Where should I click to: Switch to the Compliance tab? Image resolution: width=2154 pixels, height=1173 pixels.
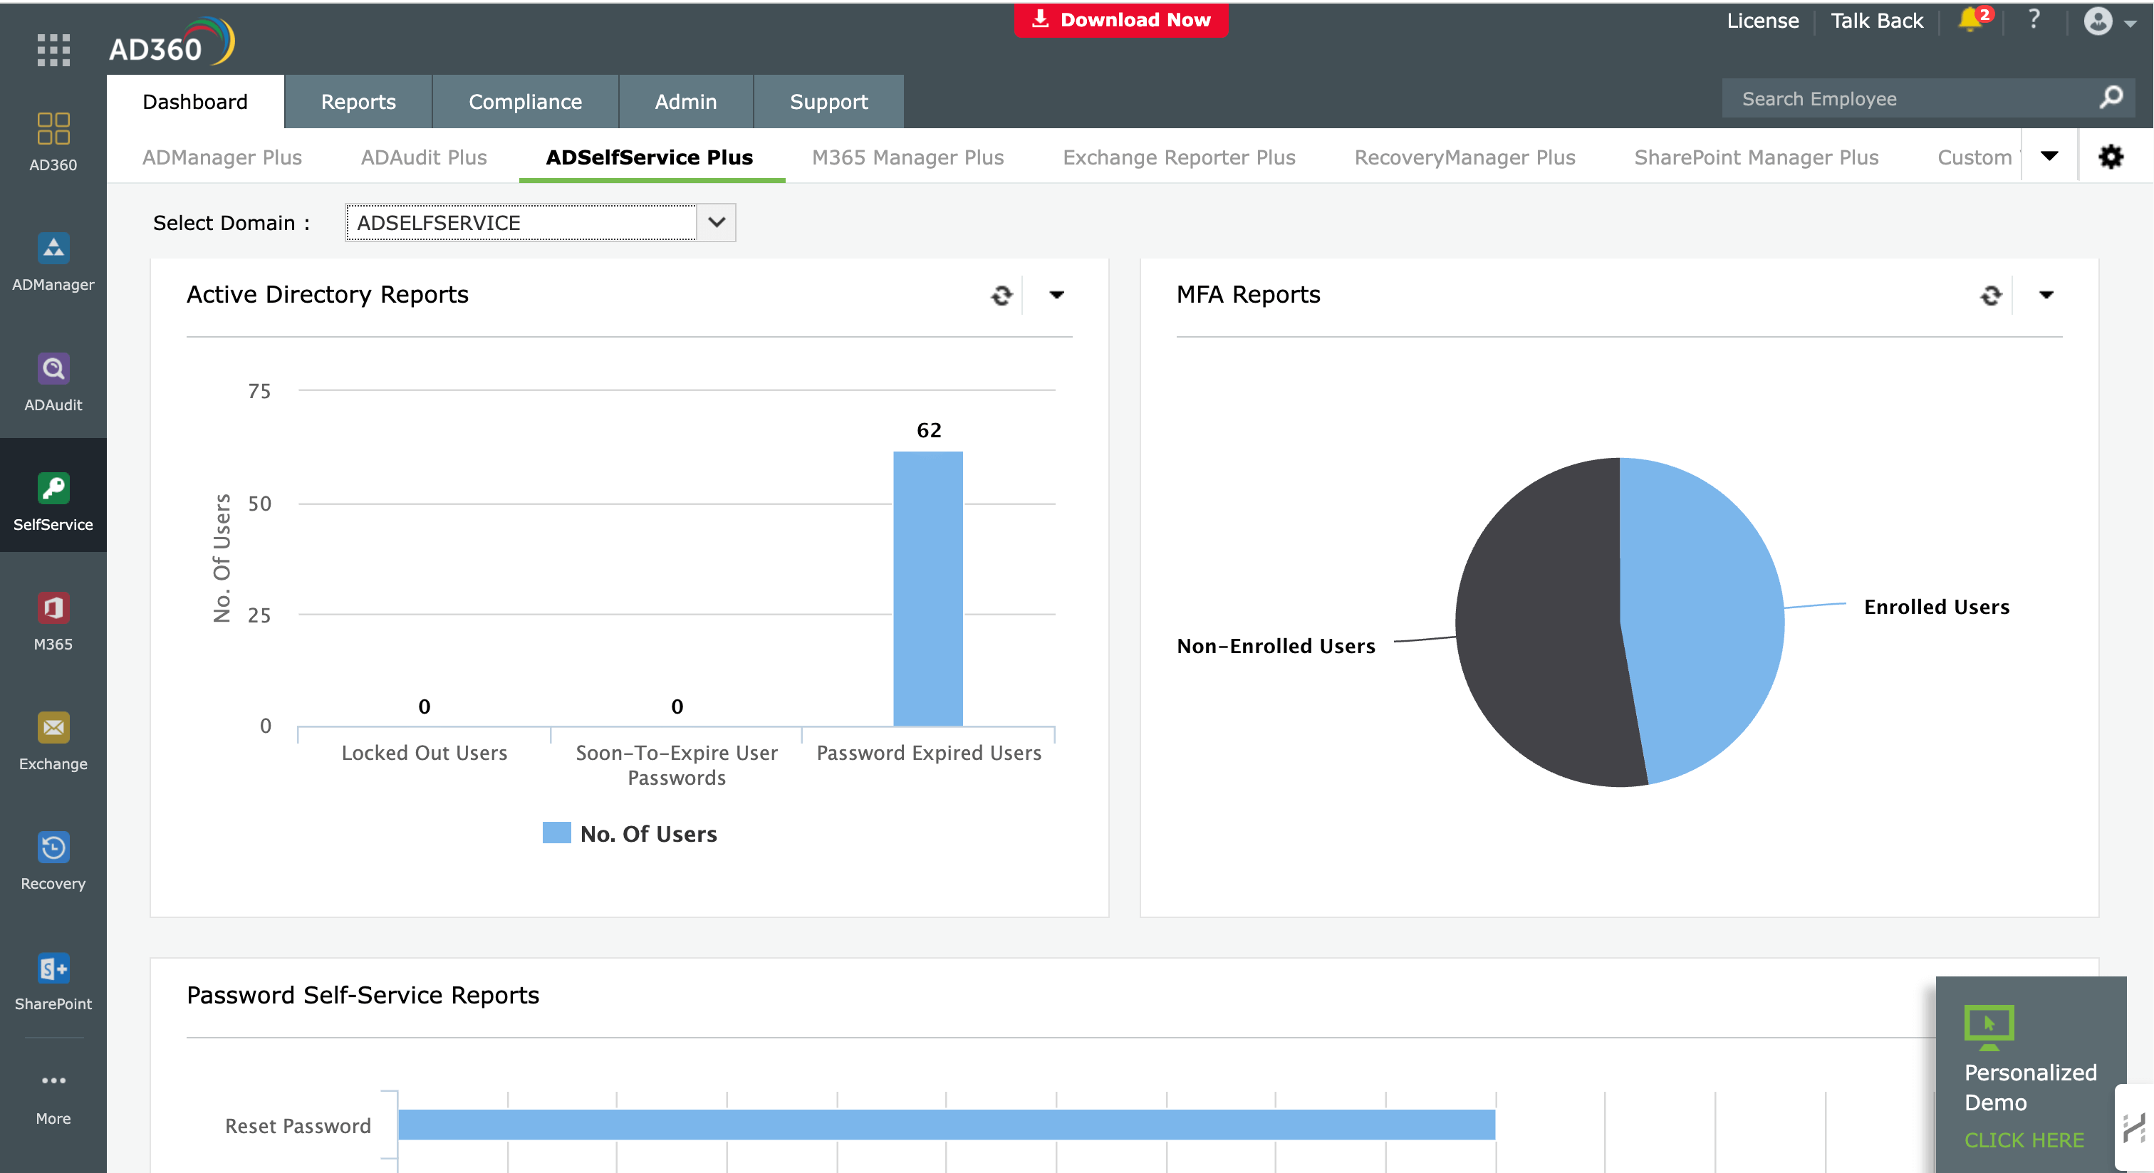click(524, 102)
